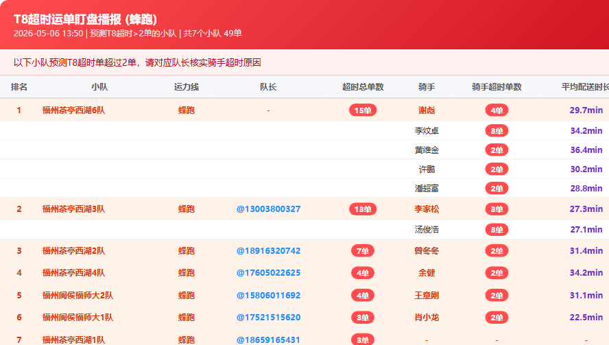Click 汤俊浩's rider overtime badge

click(x=497, y=230)
